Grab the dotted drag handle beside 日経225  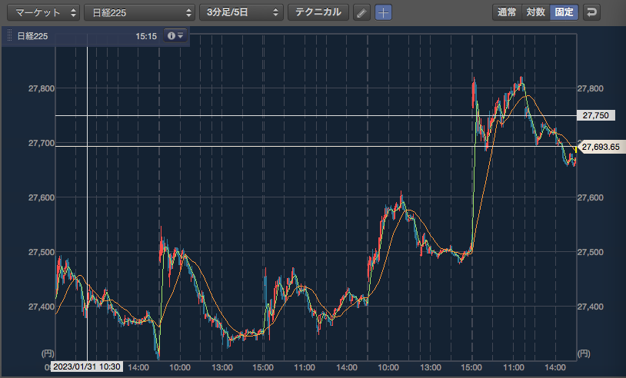pos(9,36)
